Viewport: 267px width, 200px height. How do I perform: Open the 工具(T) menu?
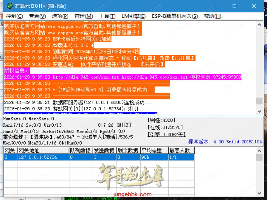(x=107, y=16)
